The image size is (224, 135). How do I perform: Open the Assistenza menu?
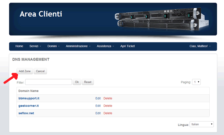tap(105, 46)
